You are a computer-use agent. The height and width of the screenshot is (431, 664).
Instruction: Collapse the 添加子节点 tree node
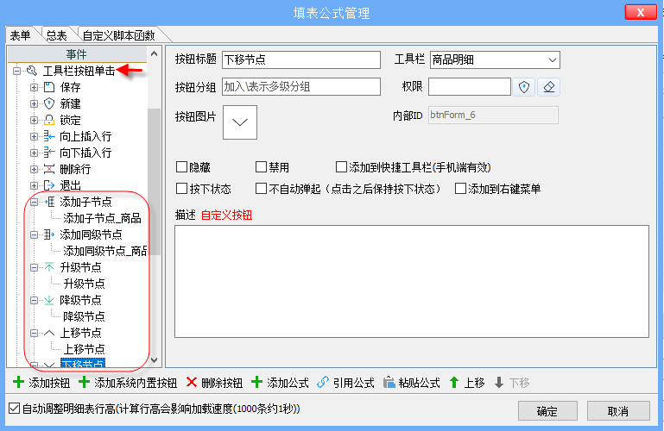(34, 202)
